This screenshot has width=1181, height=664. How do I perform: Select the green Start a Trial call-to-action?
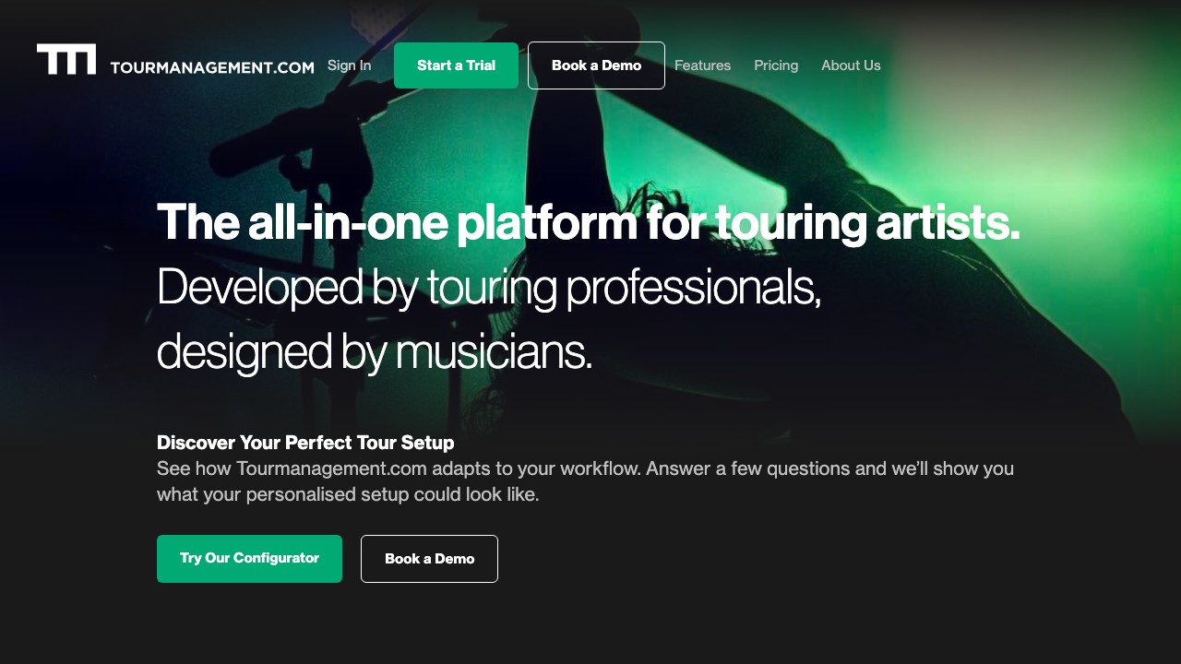point(456,65)
